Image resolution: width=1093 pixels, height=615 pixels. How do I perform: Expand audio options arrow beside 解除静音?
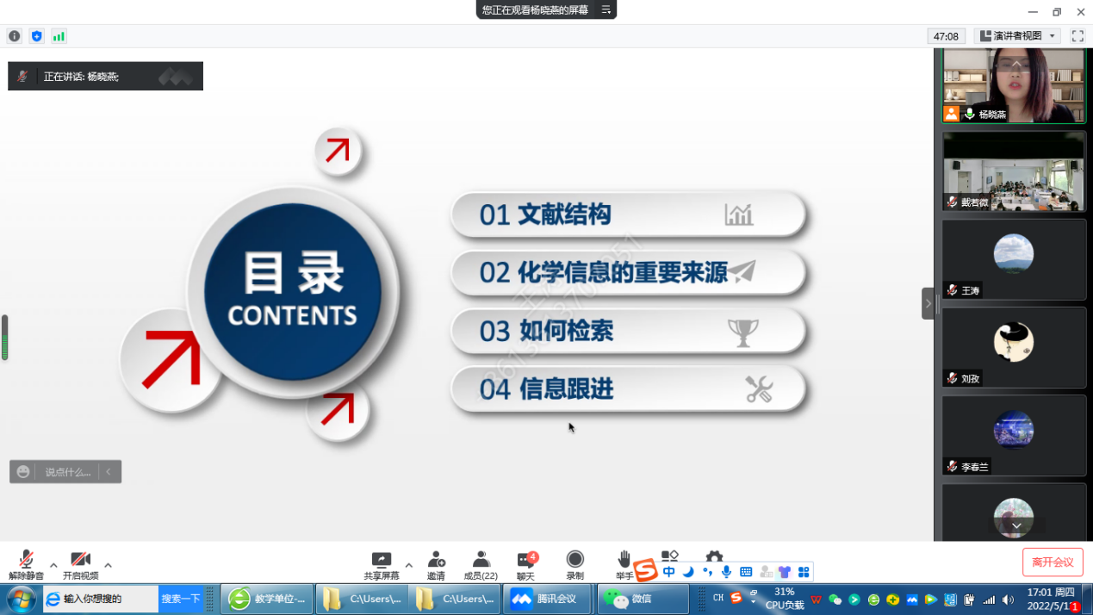coord(53,566)
